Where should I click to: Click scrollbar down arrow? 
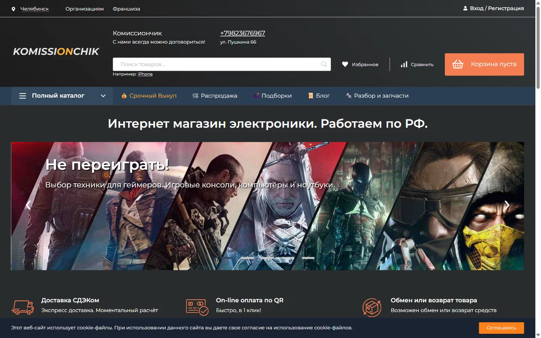pos(538,335)
